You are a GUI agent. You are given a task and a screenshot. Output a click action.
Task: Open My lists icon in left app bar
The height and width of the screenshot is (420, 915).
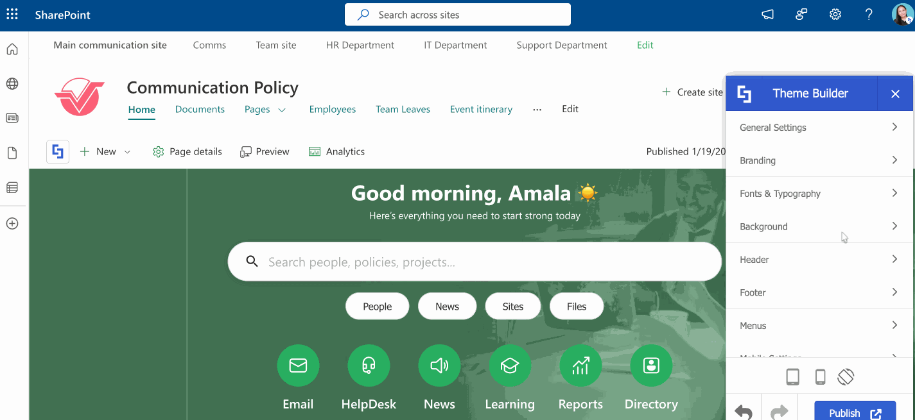12,188
